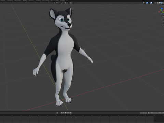This screenshot has width=164, height=123.
Task: Open the pivot point dropdown
Action: pyautogui.click(x=63, y=3)
